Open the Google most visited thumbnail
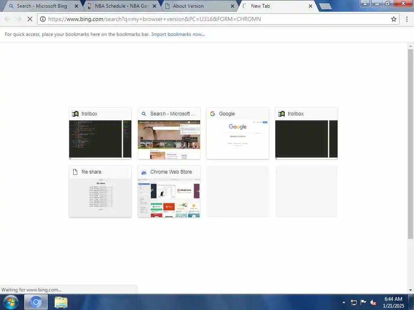 (238, 133)
